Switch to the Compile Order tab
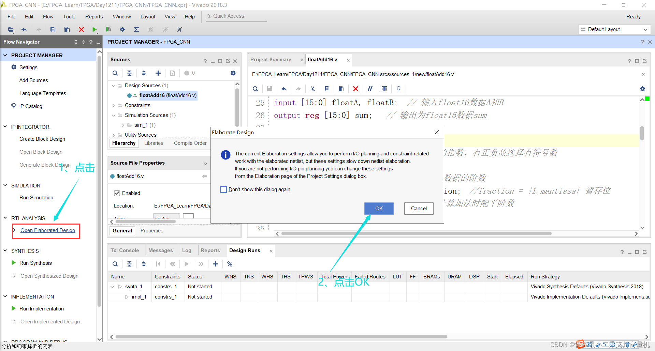655x351 pixels. pos(190,143)
